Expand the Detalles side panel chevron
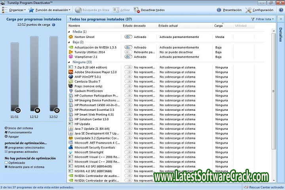This screenshot has width=285, height=190. point(281,19)
